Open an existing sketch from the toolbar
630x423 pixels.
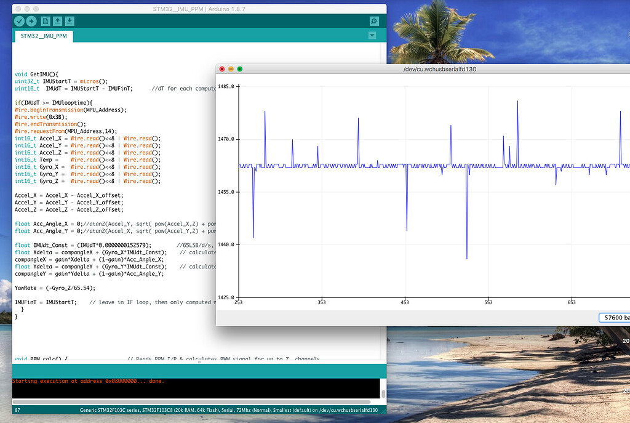[57, 20]
